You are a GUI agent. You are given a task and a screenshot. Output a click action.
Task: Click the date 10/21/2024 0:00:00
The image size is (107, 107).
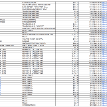point(95,7)
